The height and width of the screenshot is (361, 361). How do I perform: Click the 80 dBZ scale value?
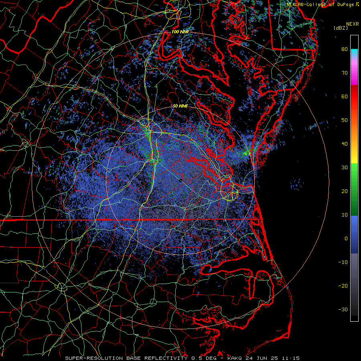pos(345,49)
